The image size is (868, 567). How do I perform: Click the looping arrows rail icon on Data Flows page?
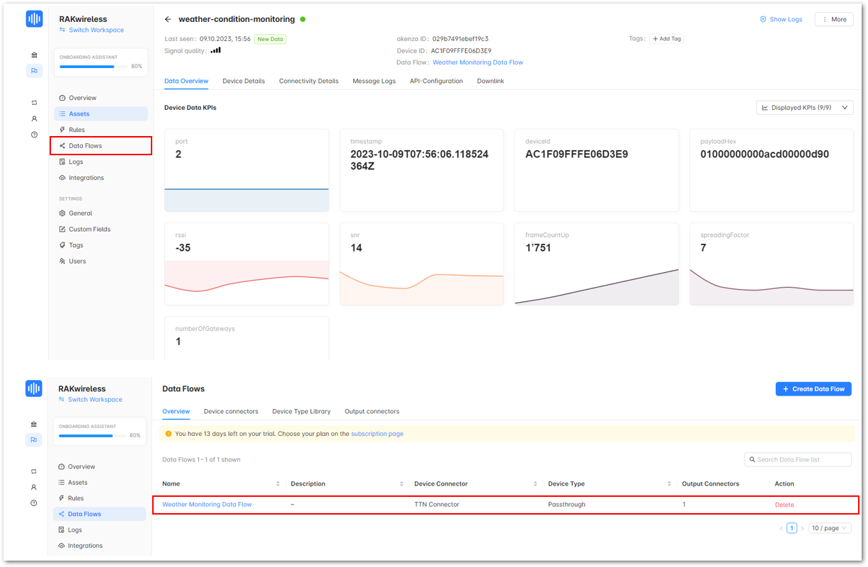(34, 471)
